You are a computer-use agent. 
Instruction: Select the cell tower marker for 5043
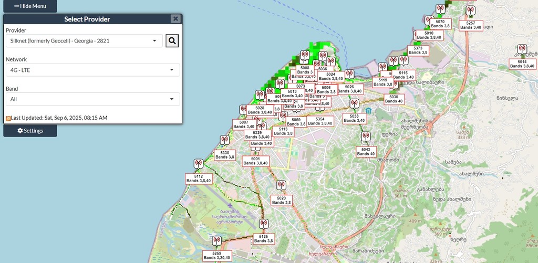(x=366, y=137)
